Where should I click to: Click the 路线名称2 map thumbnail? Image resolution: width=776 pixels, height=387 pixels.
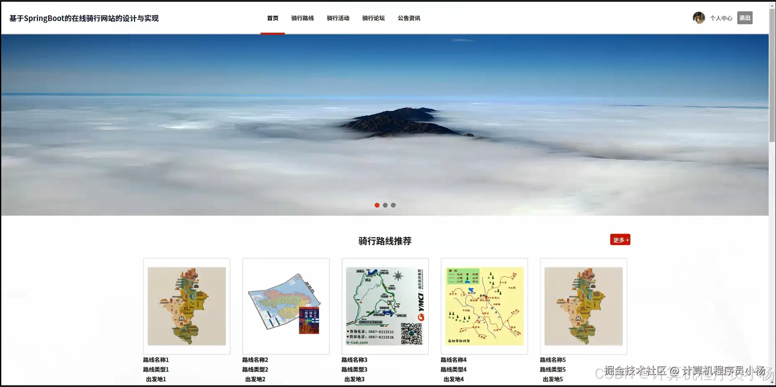pos(286,306)
